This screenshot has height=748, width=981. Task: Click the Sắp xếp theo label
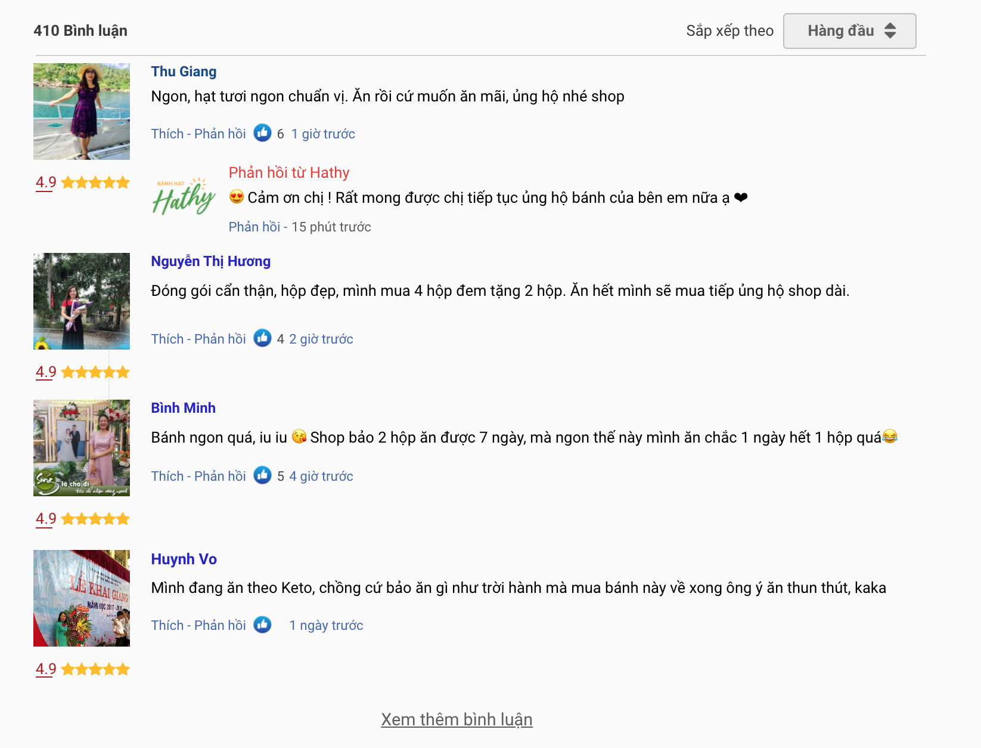click(730, 31)
